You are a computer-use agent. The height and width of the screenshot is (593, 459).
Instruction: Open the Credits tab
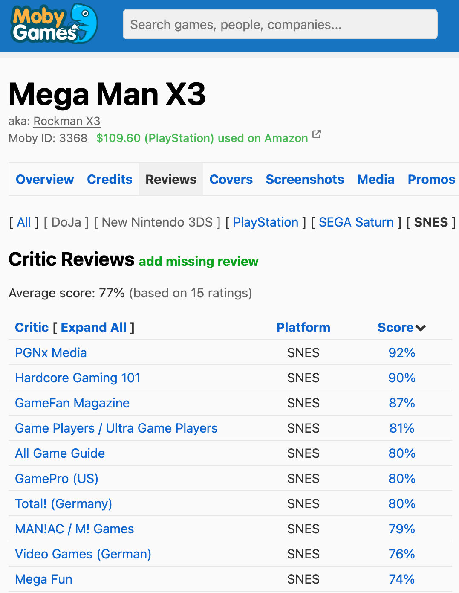coord(110,180)
